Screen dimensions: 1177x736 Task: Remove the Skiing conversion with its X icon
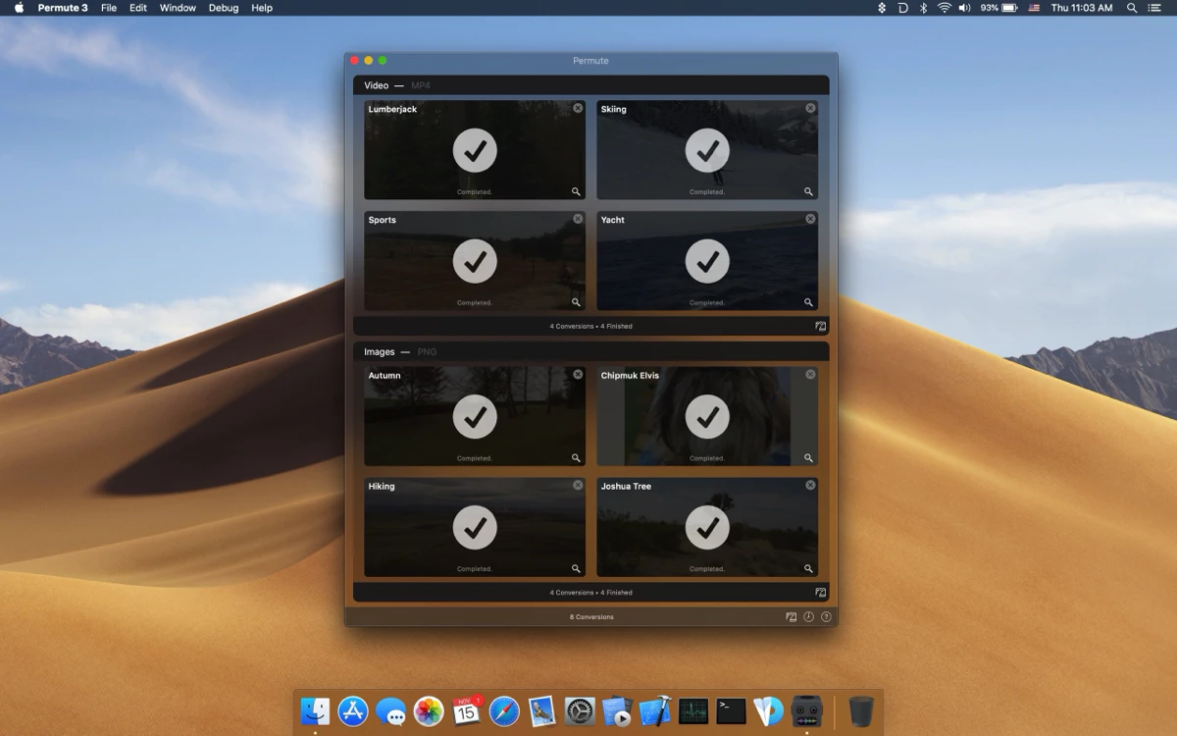tap(810, 108)
